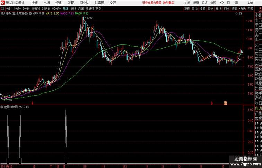
Task: Click the 画线 drawing tools button
Action: coord(218,9)
